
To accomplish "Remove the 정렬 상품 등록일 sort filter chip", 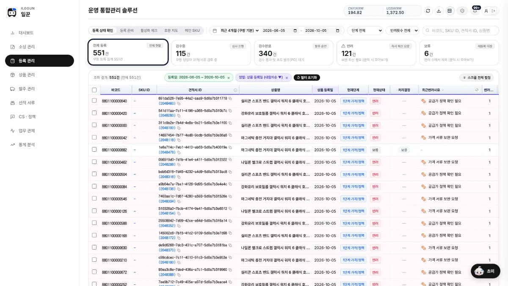I will (x=287, y=78).
